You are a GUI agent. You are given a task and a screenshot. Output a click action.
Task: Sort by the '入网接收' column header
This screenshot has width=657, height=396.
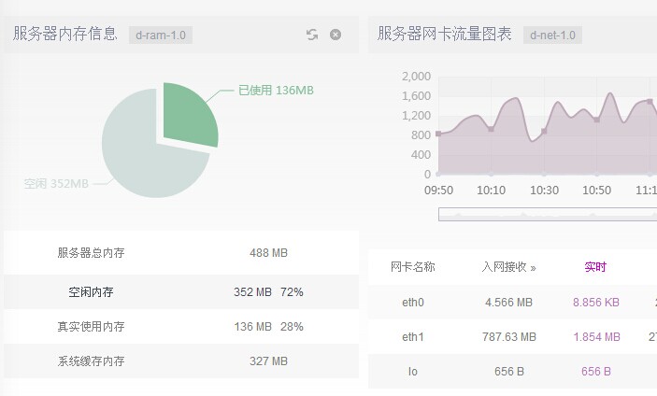coord(509,267)
